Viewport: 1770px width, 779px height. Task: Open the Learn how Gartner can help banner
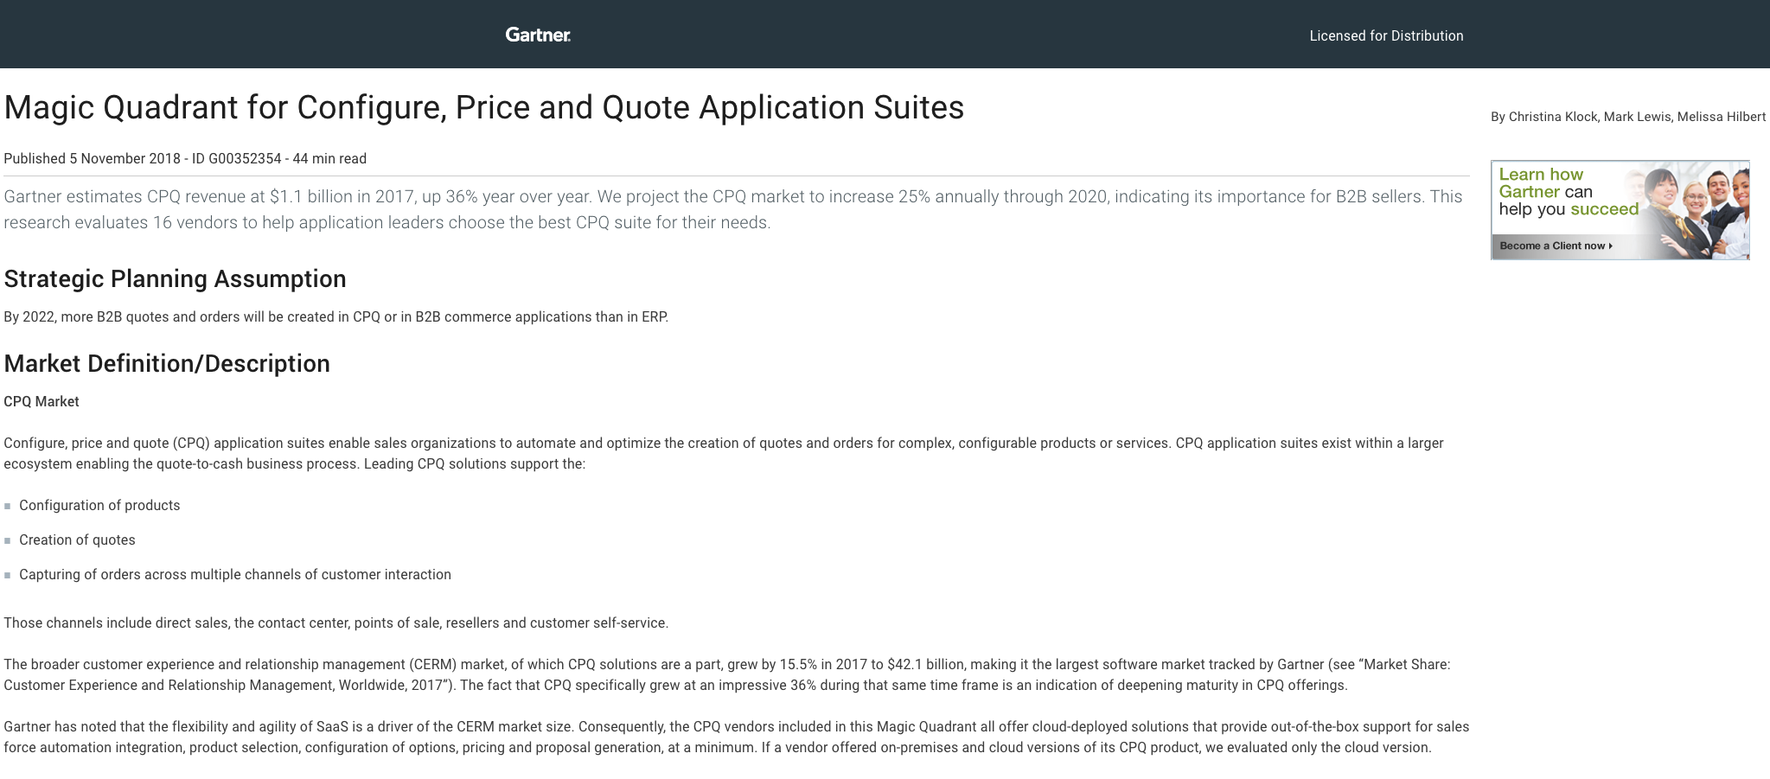(1620, 209)
